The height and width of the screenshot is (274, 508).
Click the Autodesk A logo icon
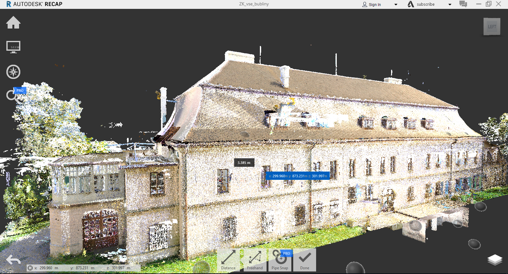tap(411, 4)
